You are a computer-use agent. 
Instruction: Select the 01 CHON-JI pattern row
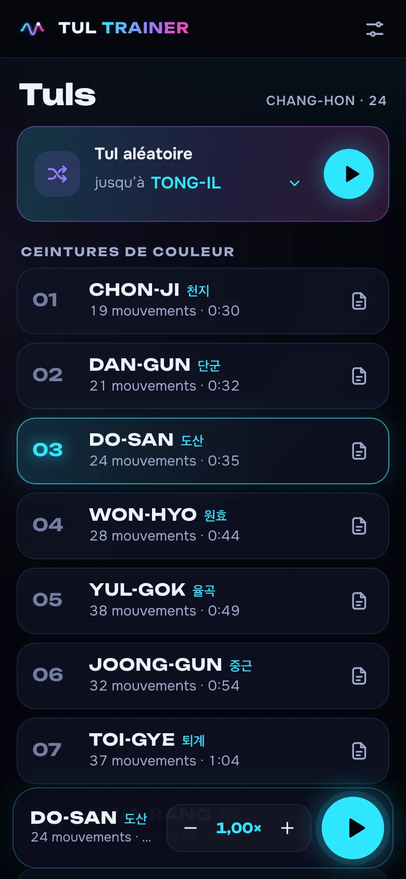(x=203, y=301)
